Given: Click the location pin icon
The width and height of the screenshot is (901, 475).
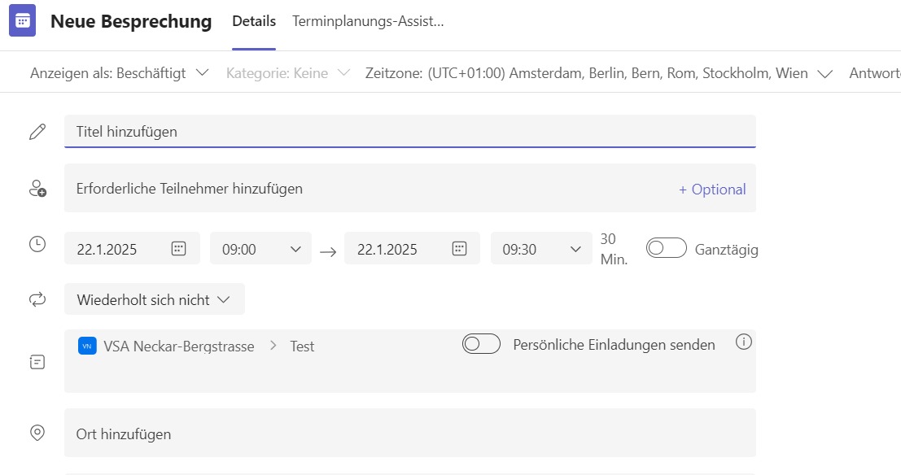Looking at the screenshot, I should point(37,433).
